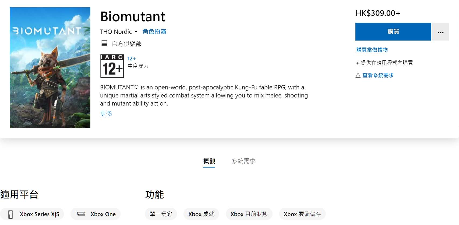The image size is (459, 225).
Task: Open 查看系統需求 link
Action: tap(378, 75)
